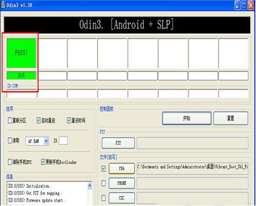Click the ID input field
The width and height of the screenshot is (256, 206).
[x=63, y=141]
